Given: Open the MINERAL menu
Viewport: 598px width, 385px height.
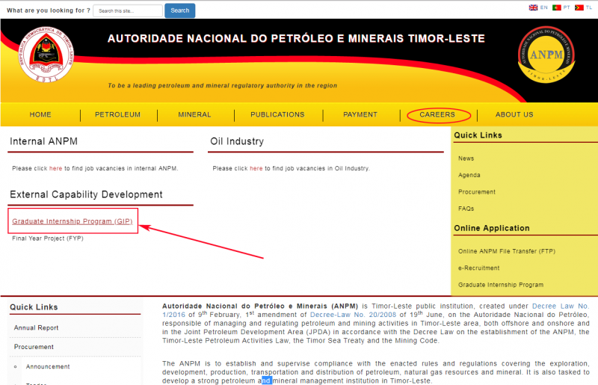Looking at the screenshot, I should point(194,114).
